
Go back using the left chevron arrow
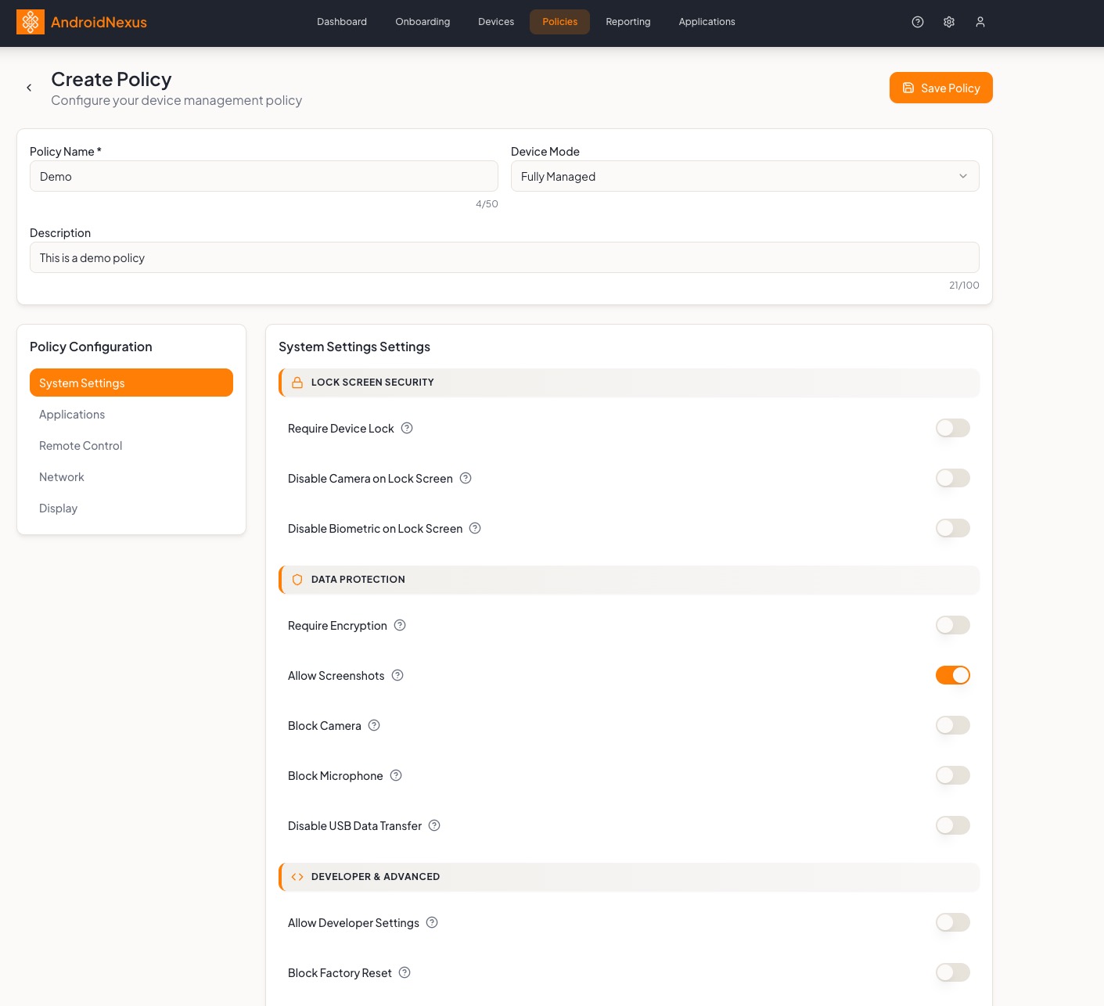[x=29, y=88]
